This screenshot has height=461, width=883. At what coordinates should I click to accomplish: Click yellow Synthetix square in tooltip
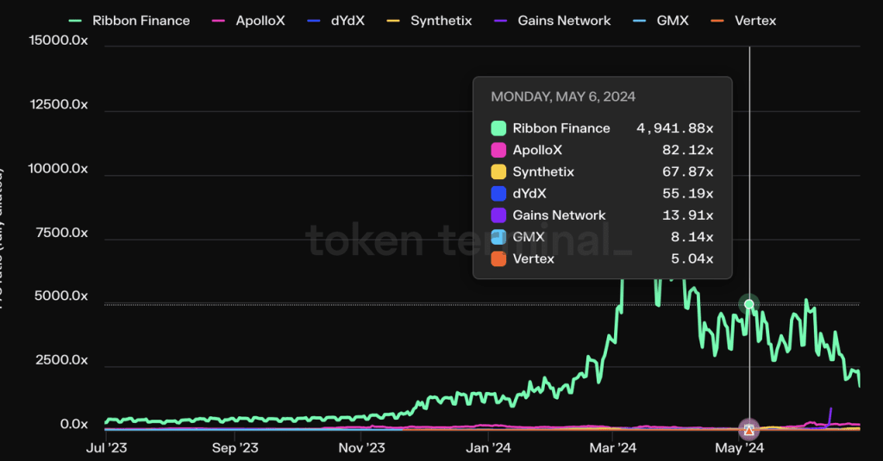pyautogui.click(x=498, y=171)
